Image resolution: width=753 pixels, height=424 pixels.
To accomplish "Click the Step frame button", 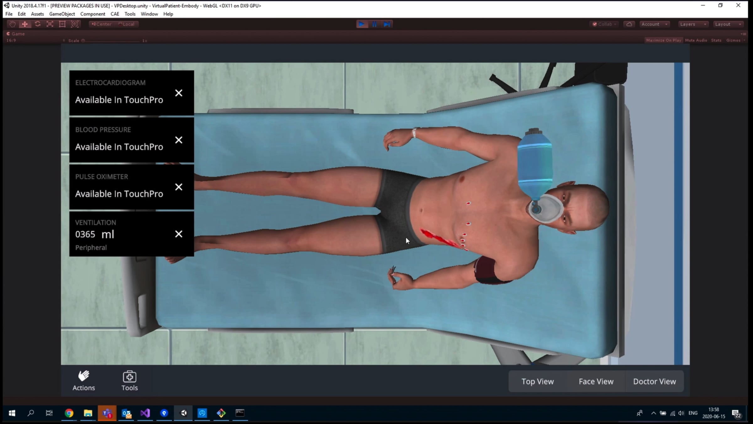I will coord(387,24).
